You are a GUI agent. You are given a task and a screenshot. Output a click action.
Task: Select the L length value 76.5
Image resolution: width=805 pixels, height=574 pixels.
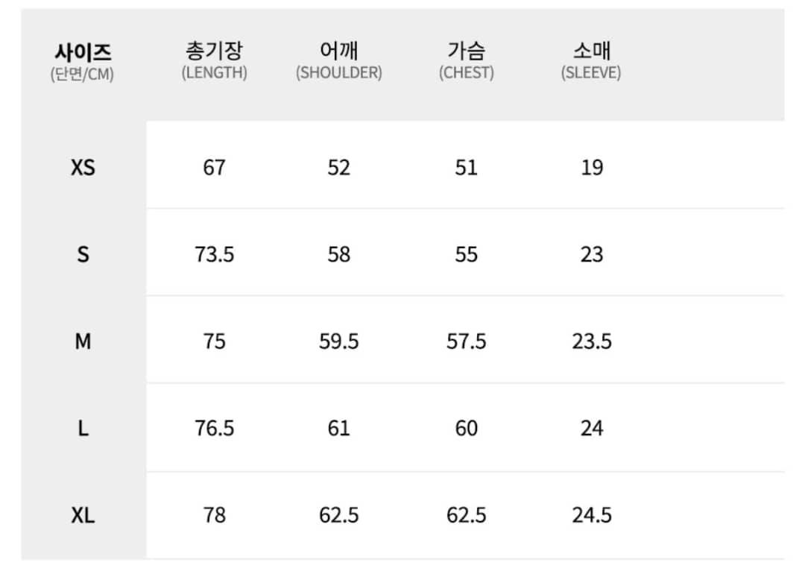coord(214,429)
